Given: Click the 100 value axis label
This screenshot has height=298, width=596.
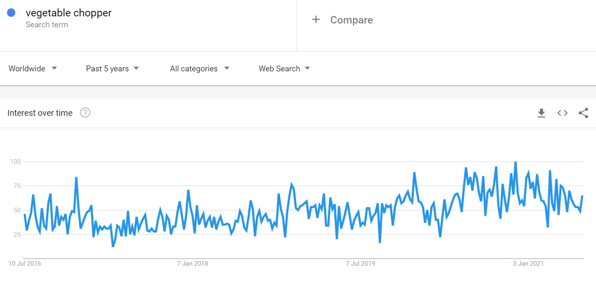Looking at the screenshot, I should (15, 161).
